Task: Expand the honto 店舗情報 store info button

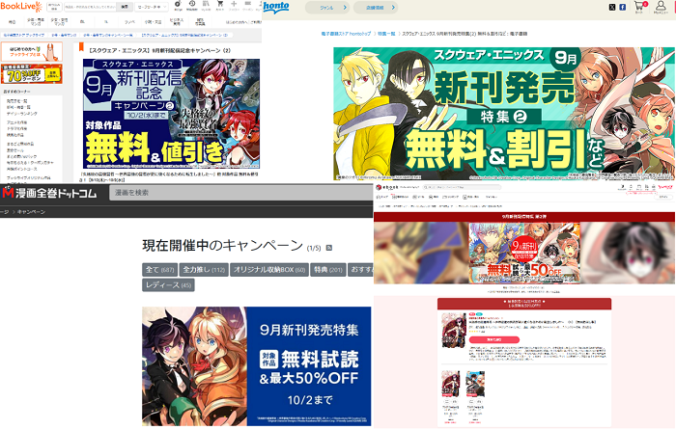Action: 376,8
